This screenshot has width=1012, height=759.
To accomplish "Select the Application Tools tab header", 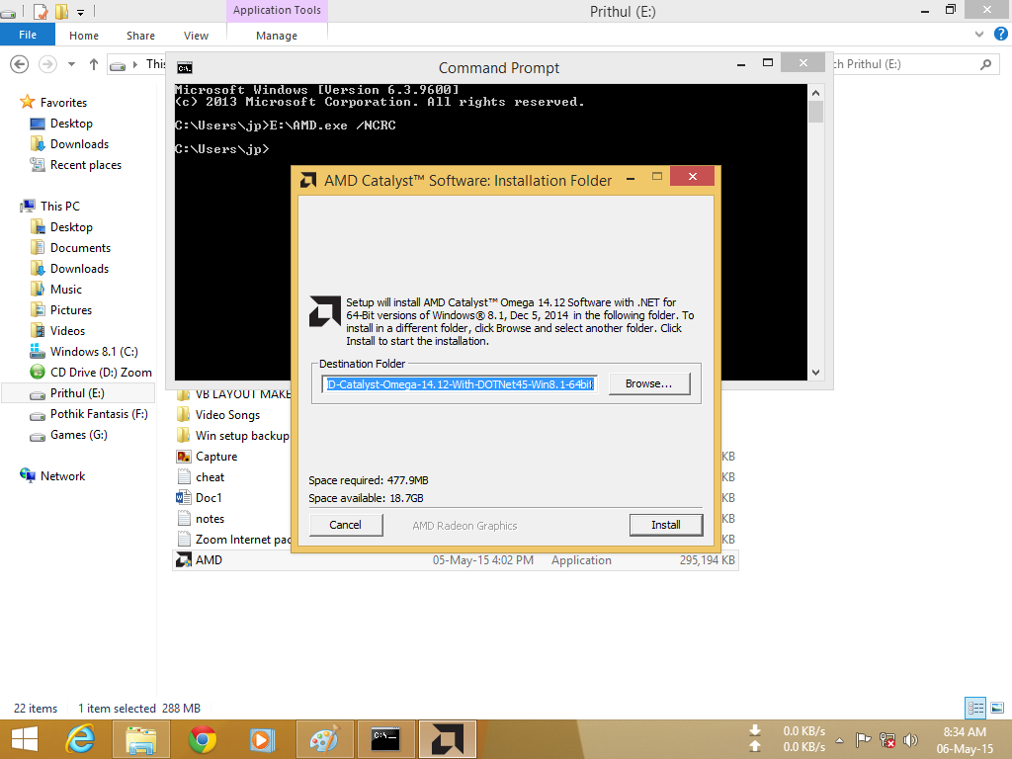I will [277, 10].
